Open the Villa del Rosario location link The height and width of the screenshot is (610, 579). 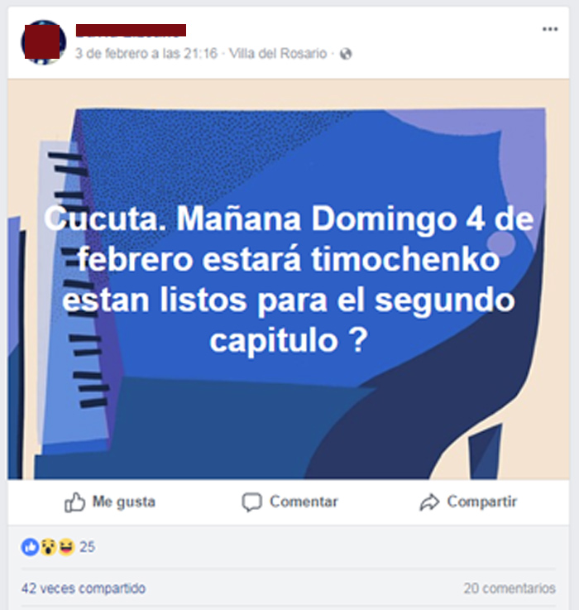[x=278, y=53]
